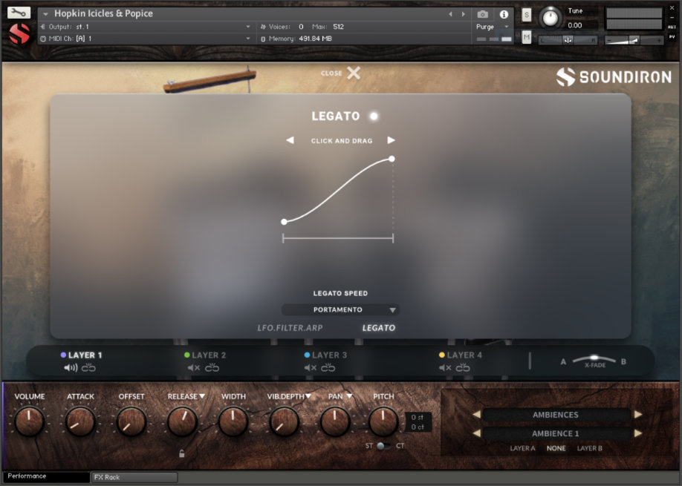The width and height of the screenshot is (682, 486).
Task: Switch to the FX Rack tab
Action: point(134,477)
